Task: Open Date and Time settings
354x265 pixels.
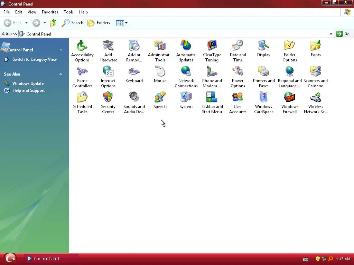Action: 238,51
